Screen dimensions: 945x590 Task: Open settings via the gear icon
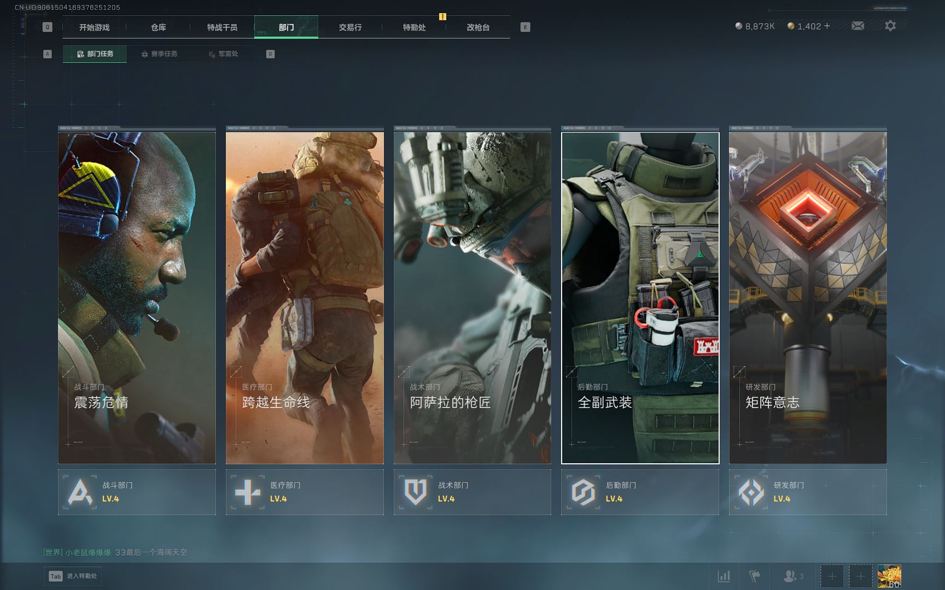[x=890, y=26]
